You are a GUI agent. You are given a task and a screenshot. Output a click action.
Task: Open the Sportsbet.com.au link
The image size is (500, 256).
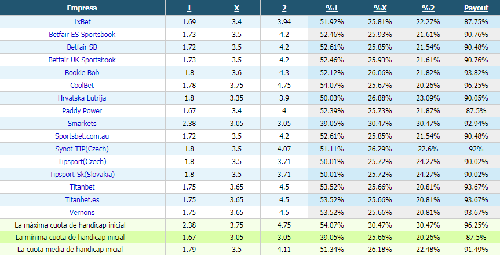point(82,136)
